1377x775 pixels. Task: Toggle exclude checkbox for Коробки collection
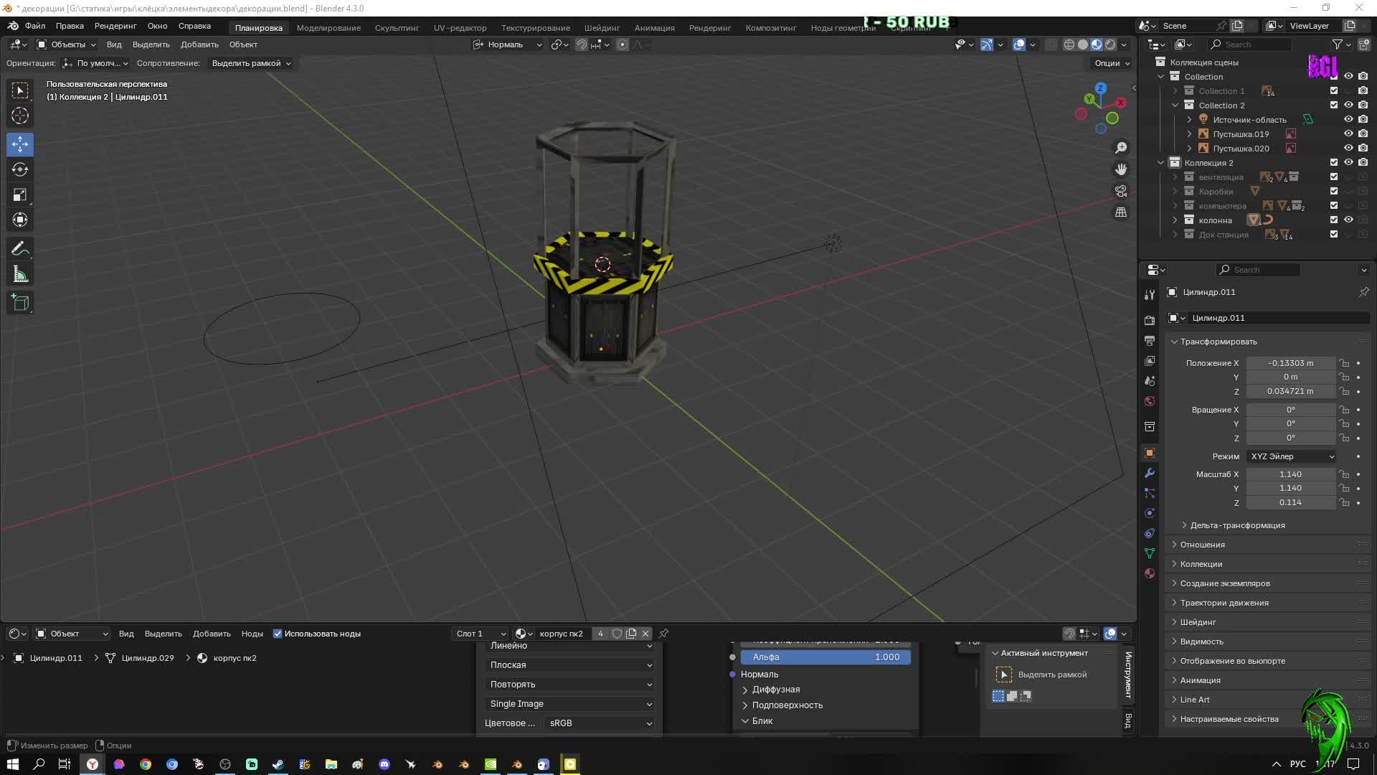(x=1334, y=191)
